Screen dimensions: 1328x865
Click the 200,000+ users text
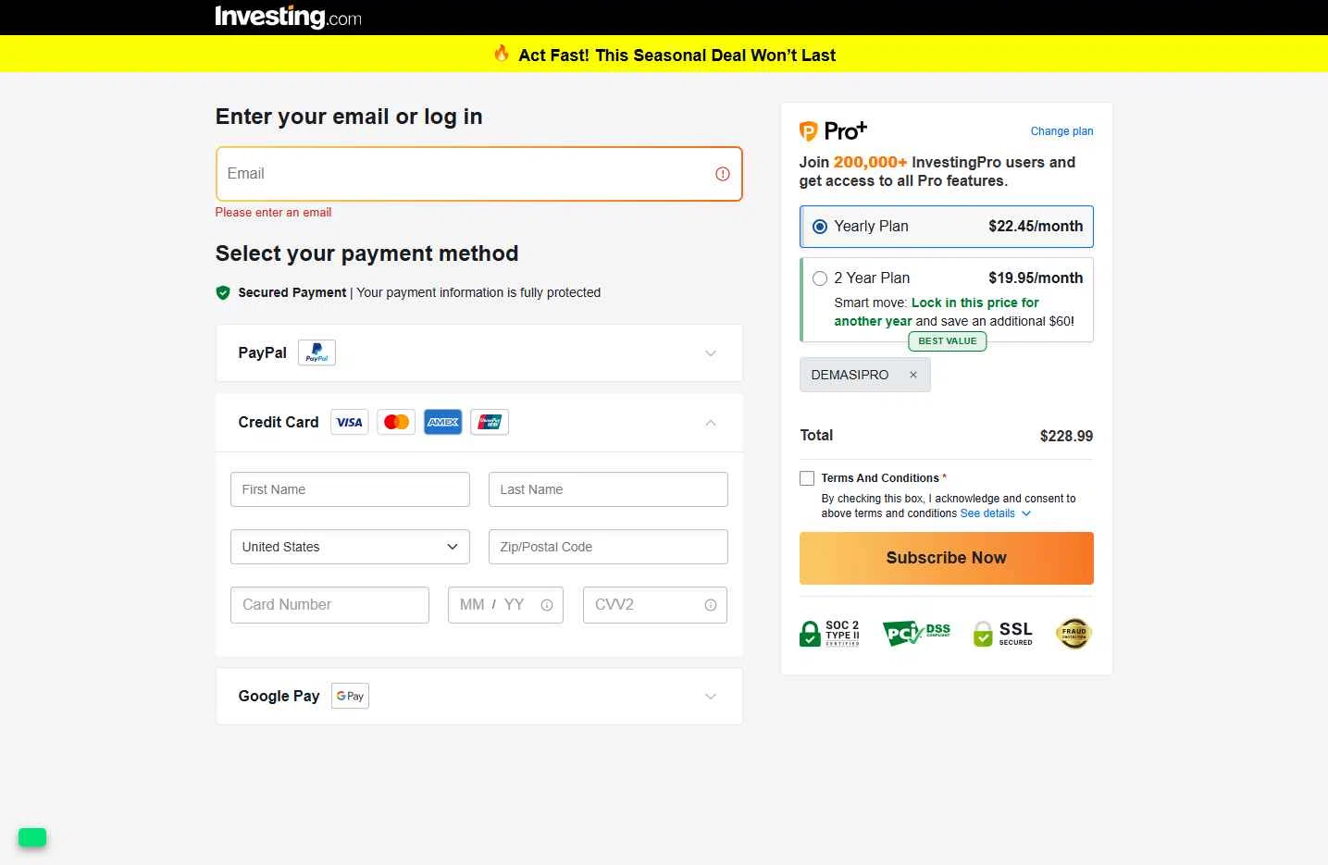pos(870,162)
